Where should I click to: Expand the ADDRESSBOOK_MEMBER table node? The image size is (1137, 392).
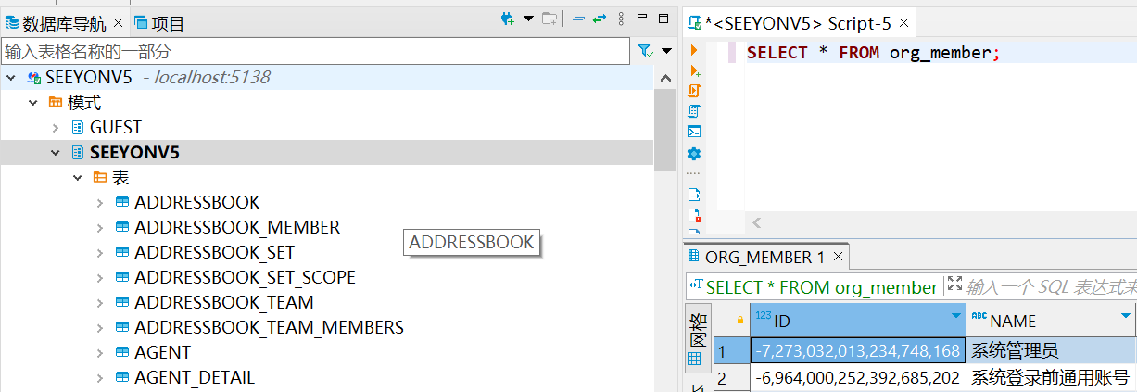point(100,227)
